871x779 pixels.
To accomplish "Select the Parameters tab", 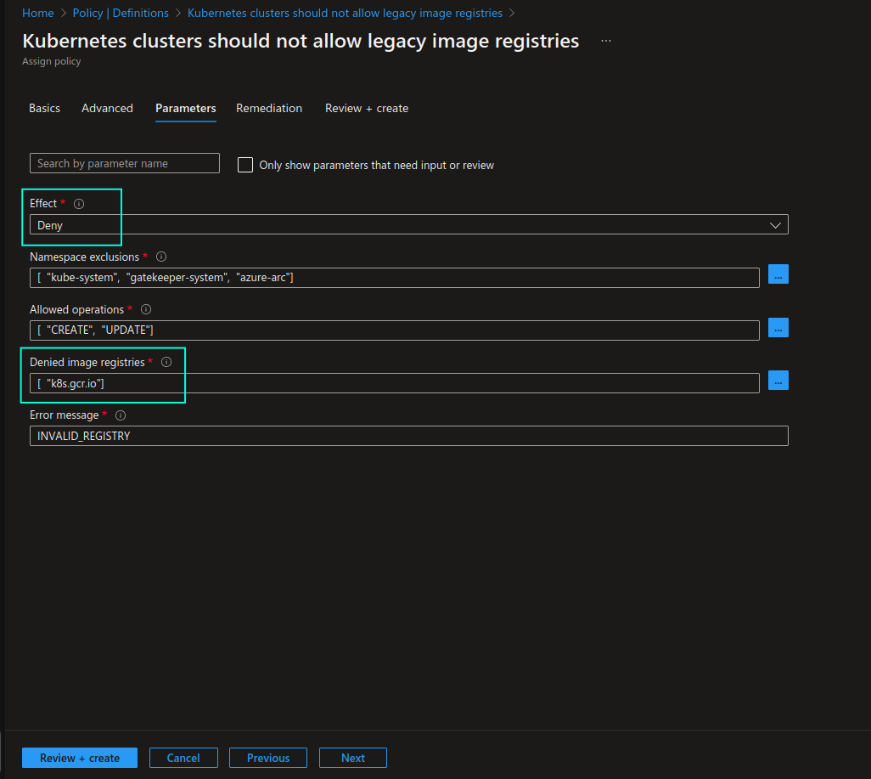I will (x=186, y=108).
